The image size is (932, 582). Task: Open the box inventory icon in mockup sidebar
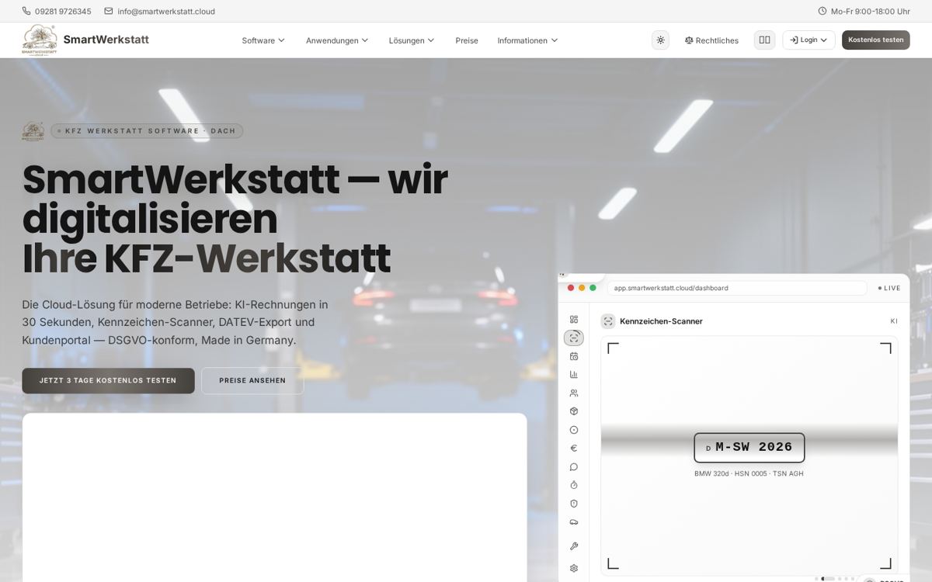[574, 411]
